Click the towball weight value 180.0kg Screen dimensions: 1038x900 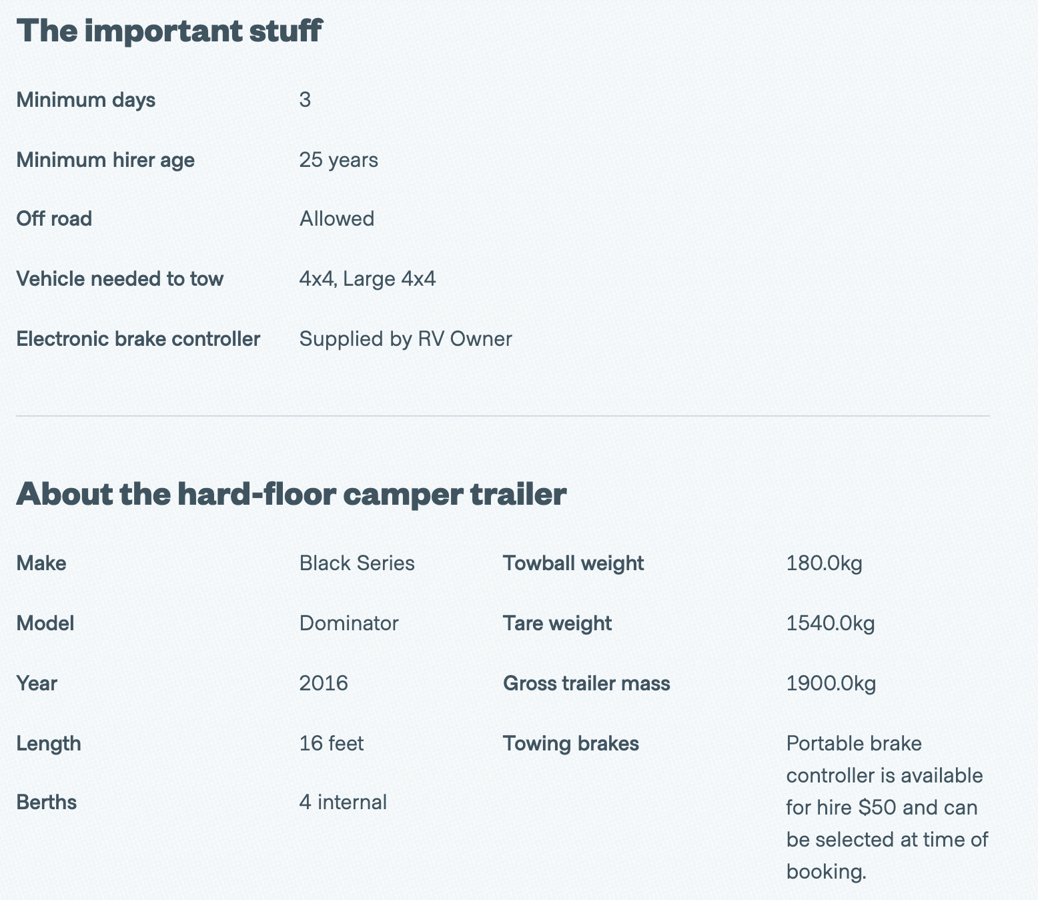(825, 564)
